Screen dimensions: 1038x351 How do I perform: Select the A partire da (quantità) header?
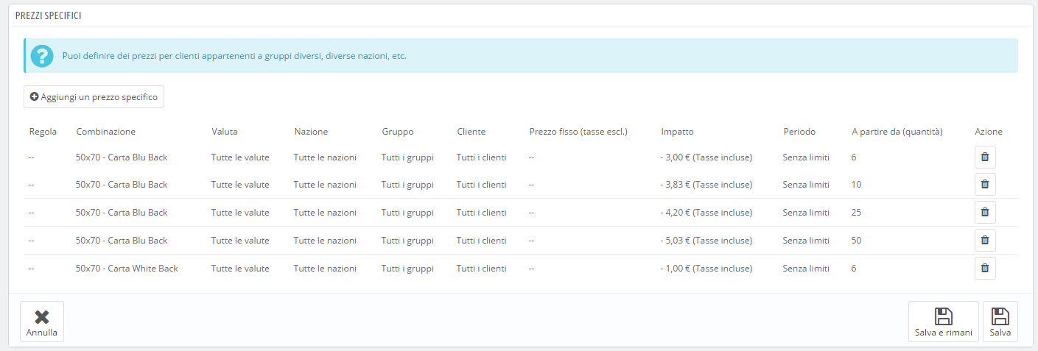(x=897, y=132)
